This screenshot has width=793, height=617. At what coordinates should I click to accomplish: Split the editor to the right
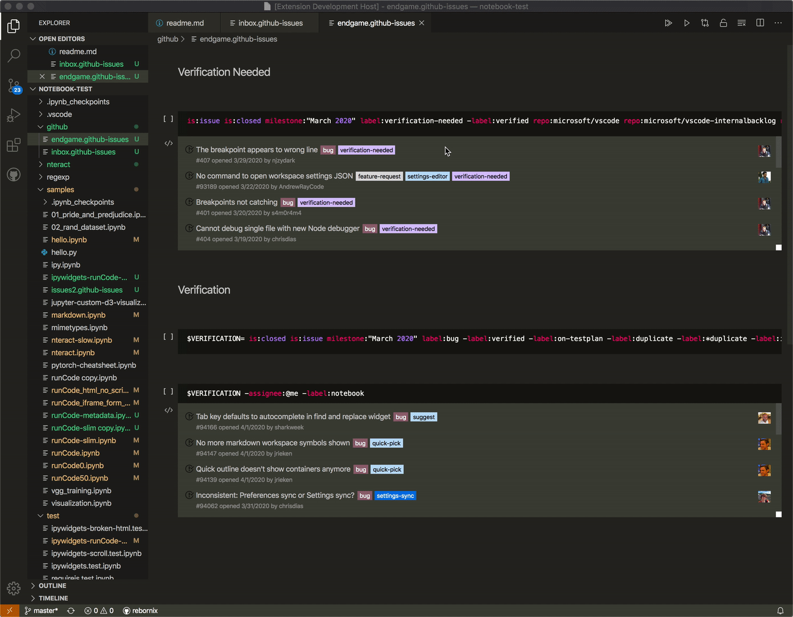(x=760, y=23)
